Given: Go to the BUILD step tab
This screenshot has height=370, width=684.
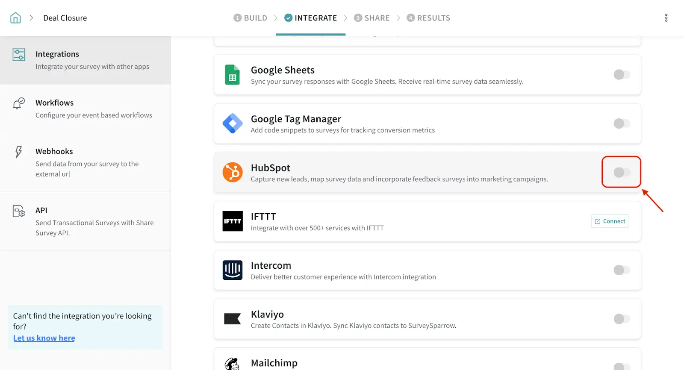Looking at the screenshot, I should point(251,18).
